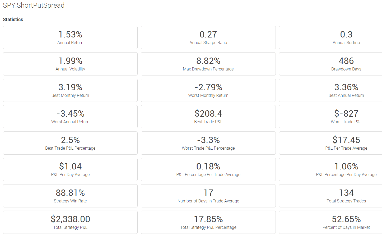Select the Worst Annual Return card
382x237 pixels.
(70, 117)
